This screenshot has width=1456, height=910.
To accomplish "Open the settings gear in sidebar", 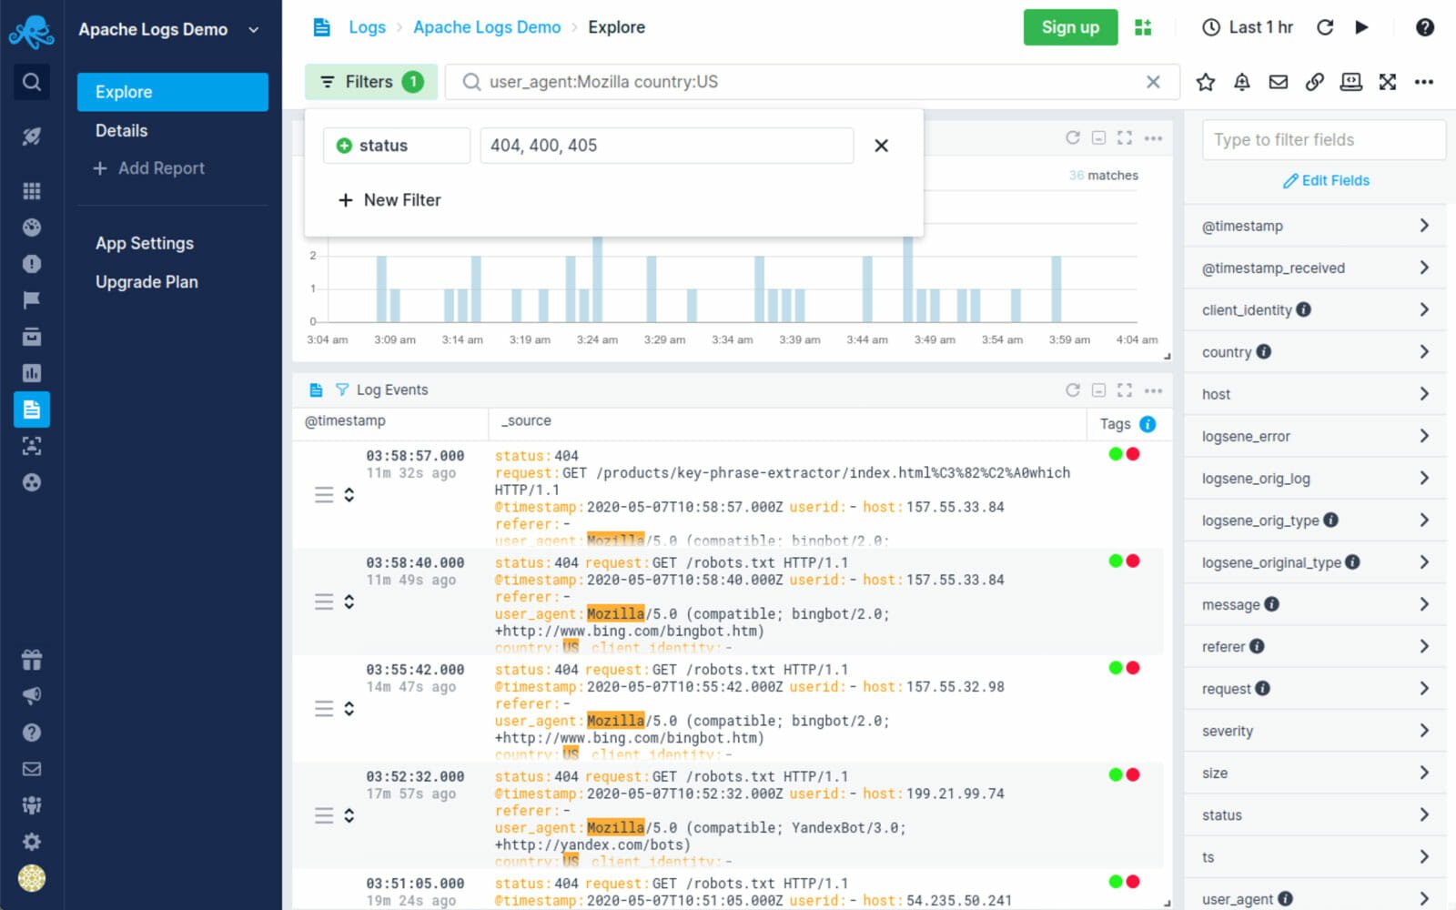I will pyautogui.click(x=31, y=842).
